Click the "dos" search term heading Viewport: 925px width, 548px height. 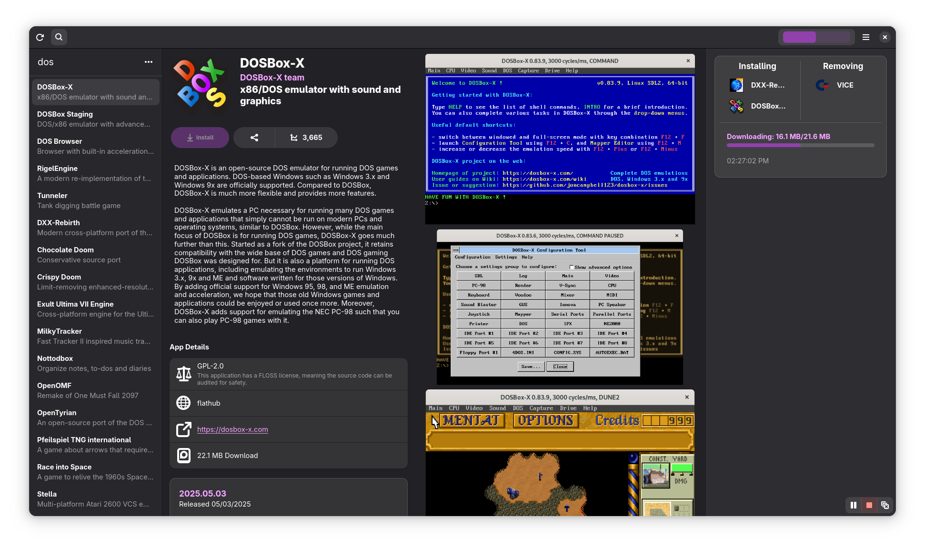46,62
